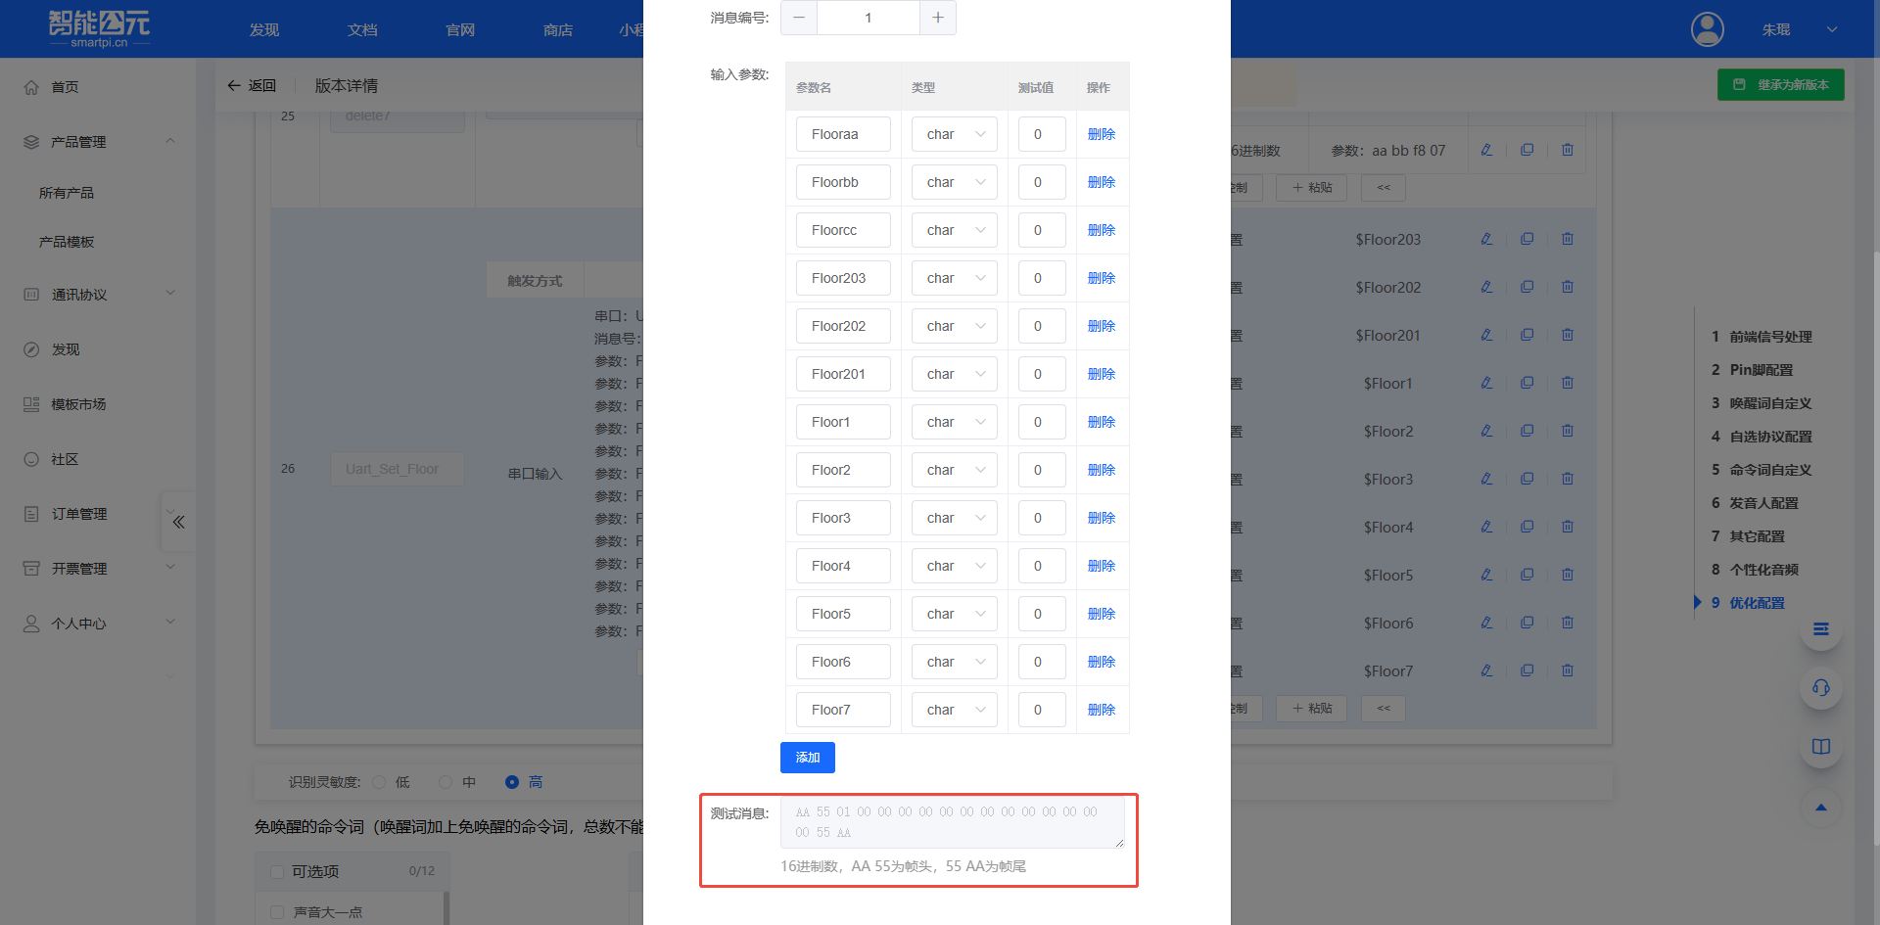Image resolution: width=1880 pixels, height=925 pixels.
Task: Expand the 个人中心 sidebar menu
Action: tap(170, 621)
